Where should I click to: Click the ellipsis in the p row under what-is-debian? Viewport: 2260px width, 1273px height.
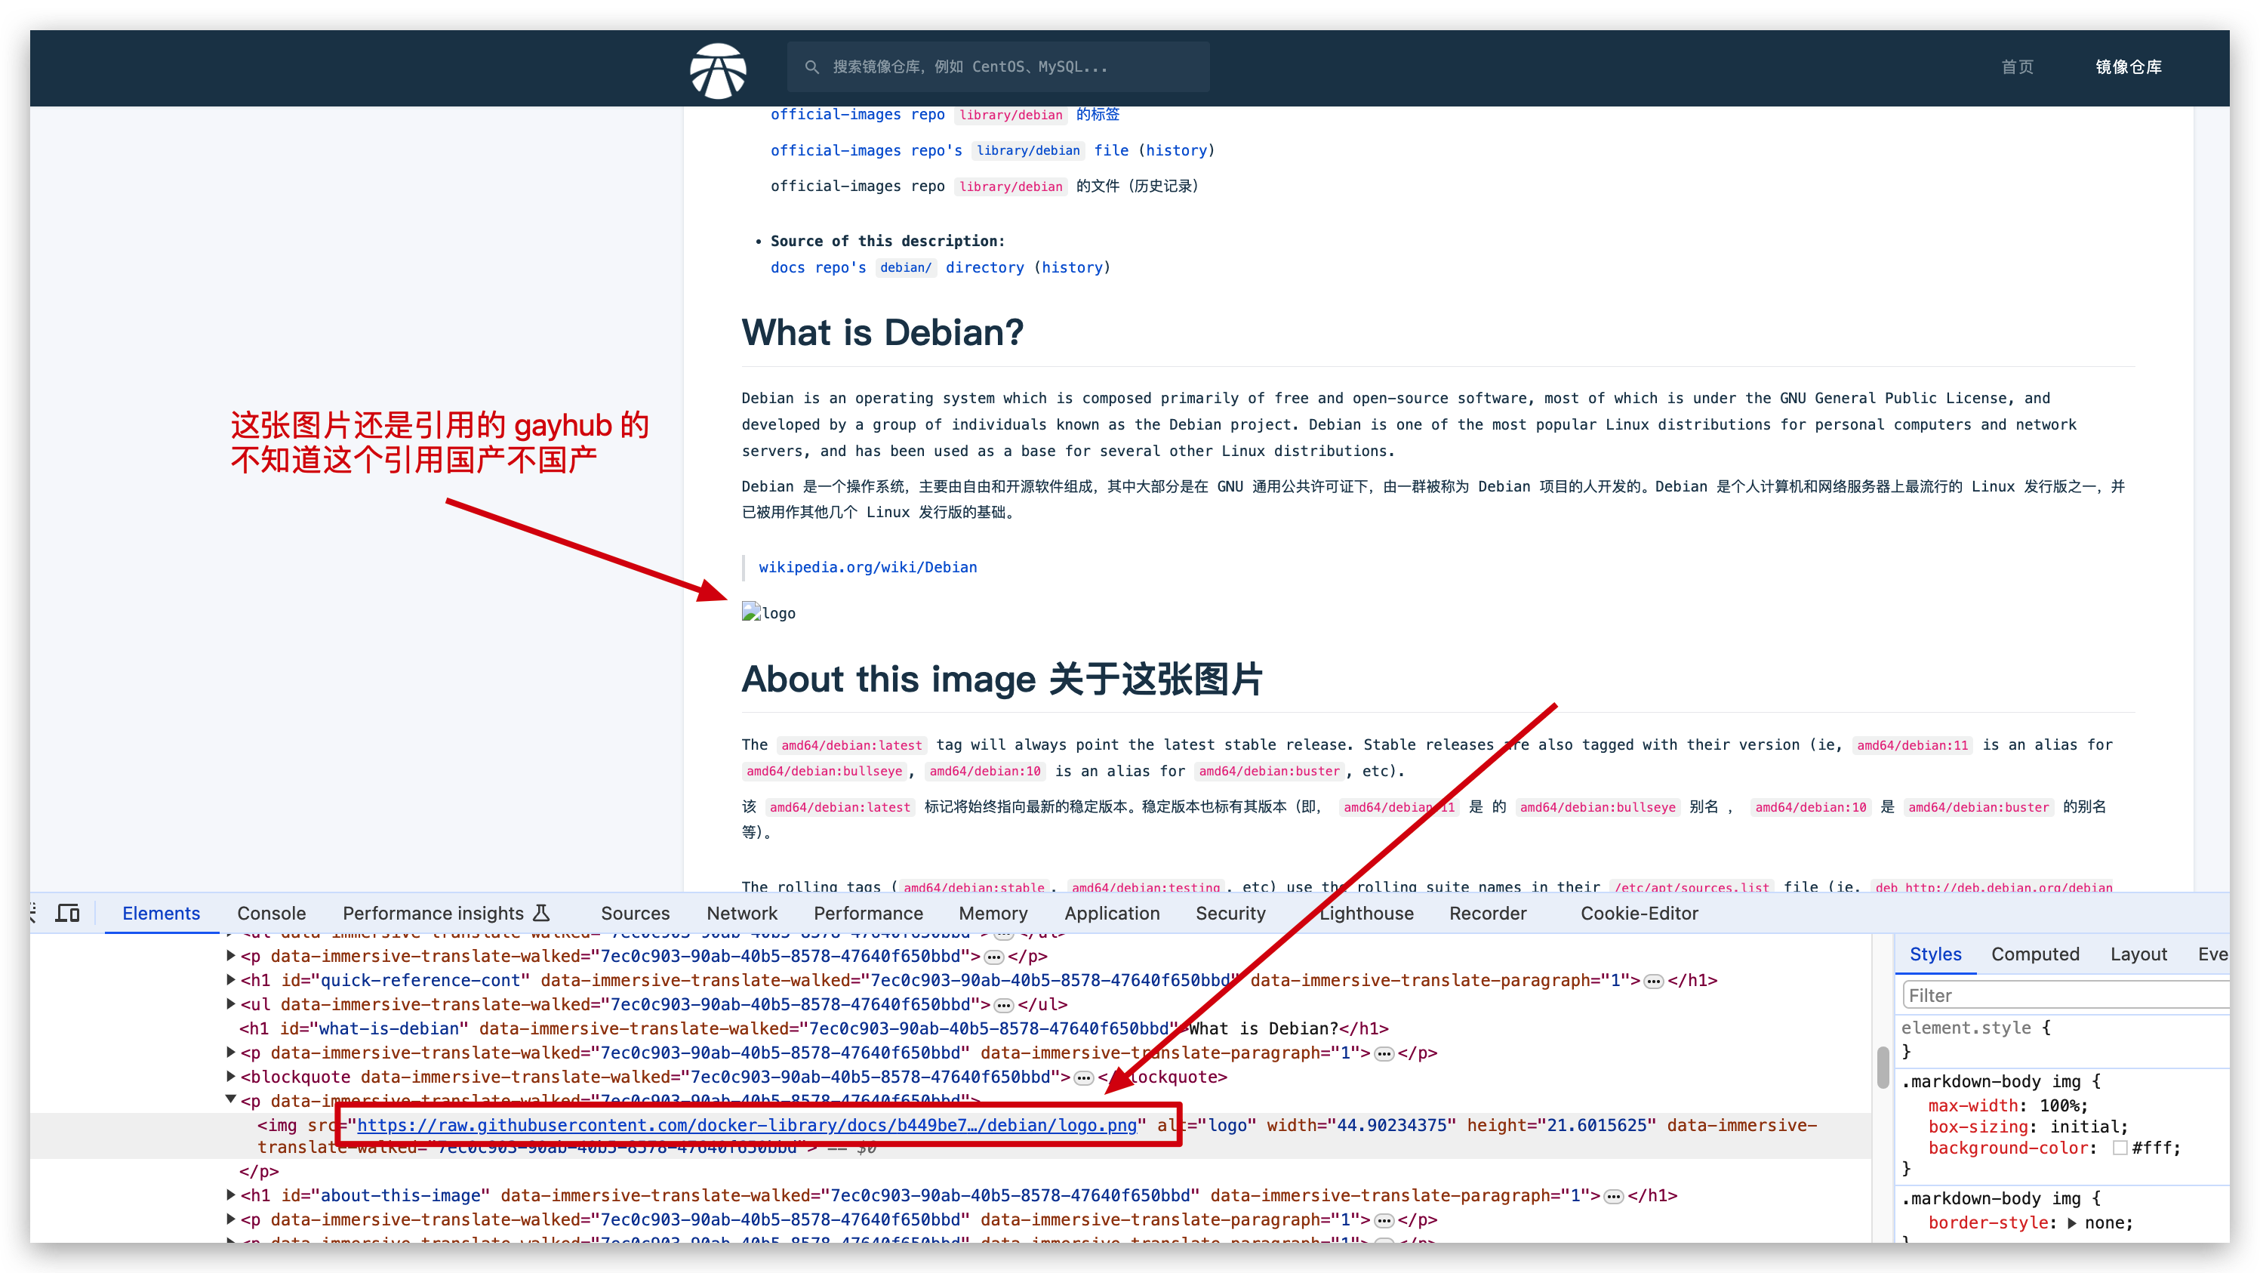click(x=1384, y=1053)
